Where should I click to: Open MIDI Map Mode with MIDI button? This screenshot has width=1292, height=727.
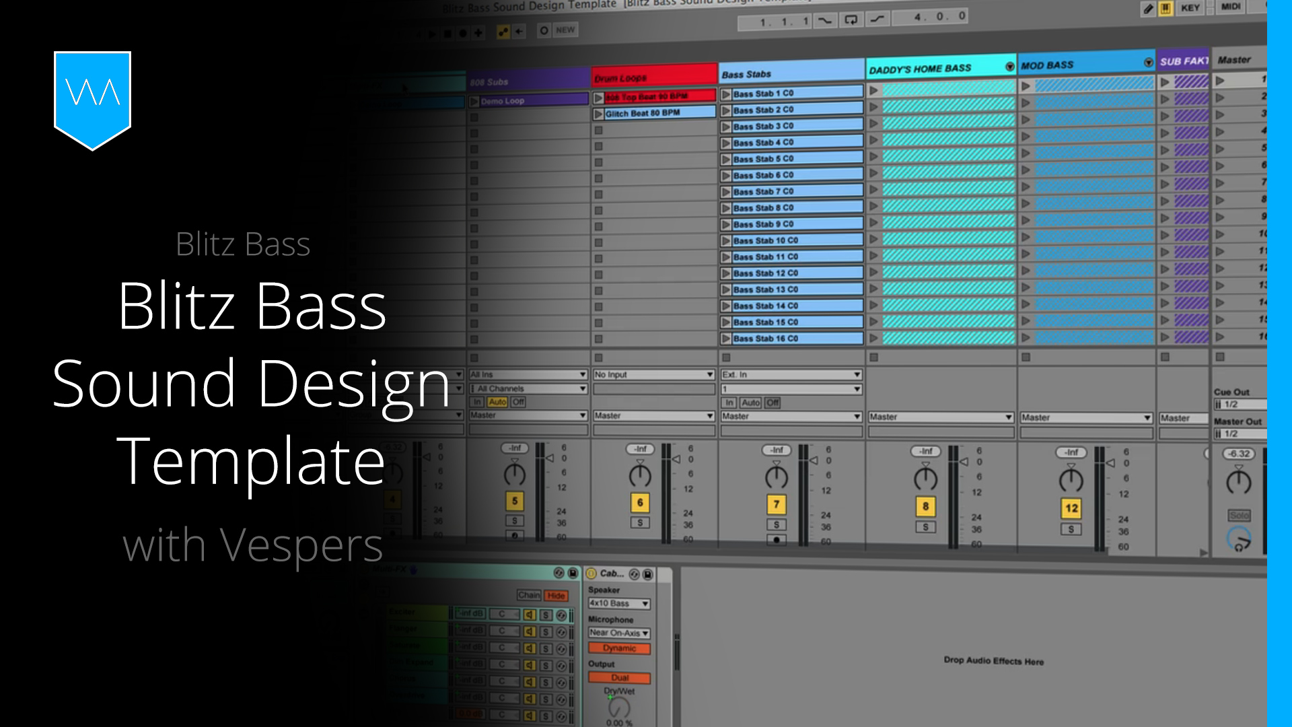click(x=1231, y=7)
